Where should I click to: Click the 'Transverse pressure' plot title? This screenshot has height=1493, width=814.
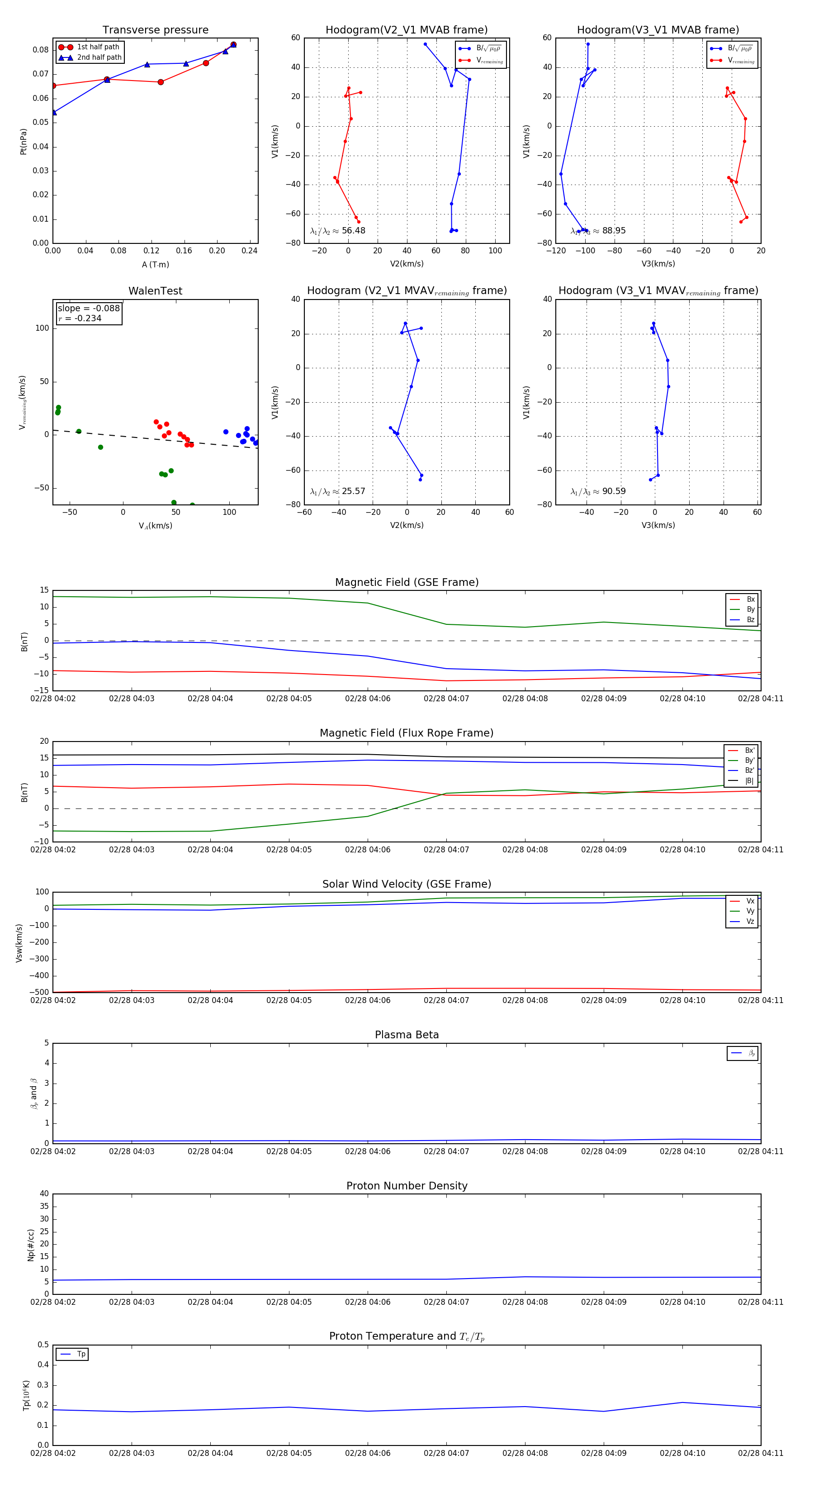point(155,30)
